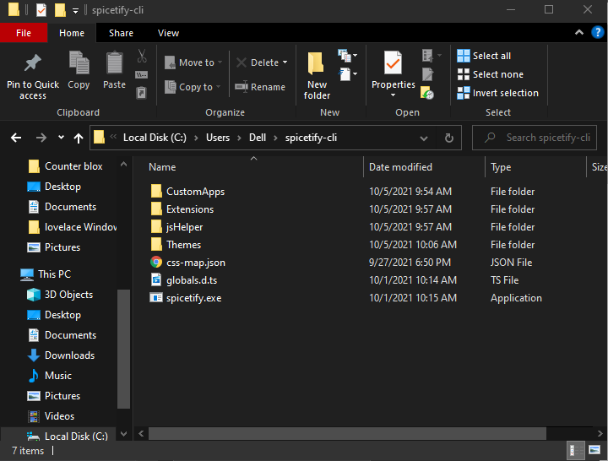Screen dimensions: 608x461
Task: Open Customize Quick Access Toolbar dropdown
Action: [x=76, y=11]
